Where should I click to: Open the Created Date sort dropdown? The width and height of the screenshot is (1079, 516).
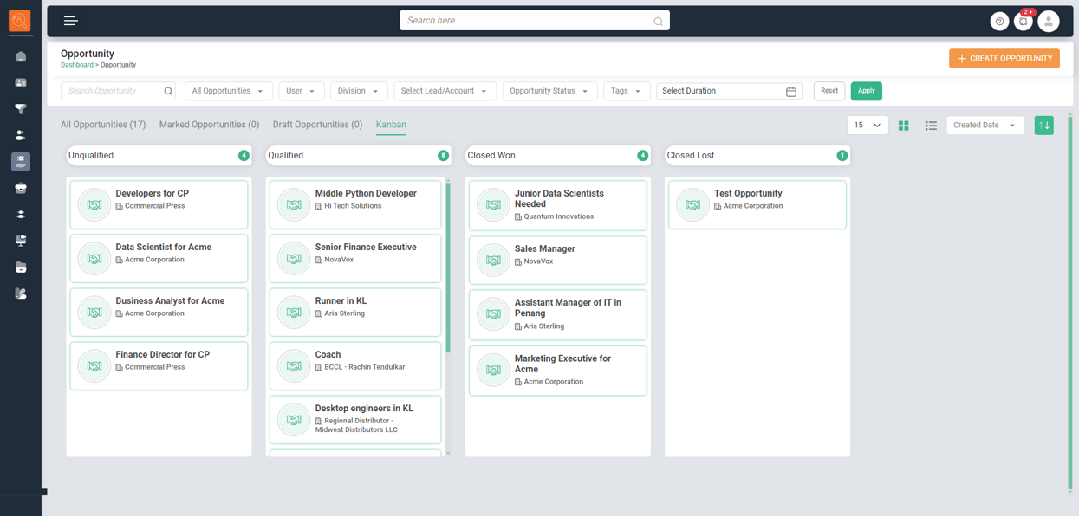[985, 126]
